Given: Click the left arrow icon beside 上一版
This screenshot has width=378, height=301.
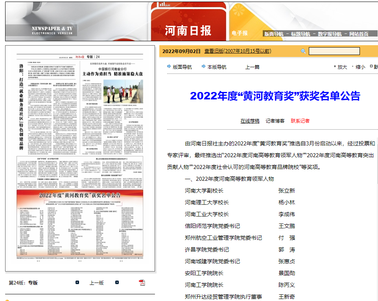Looking at the screenshot, I should point(77,283).
